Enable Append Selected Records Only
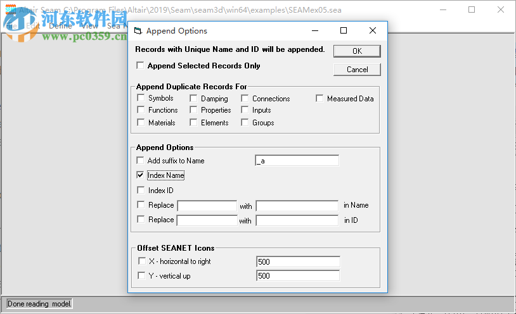 [x=140, y=65]
